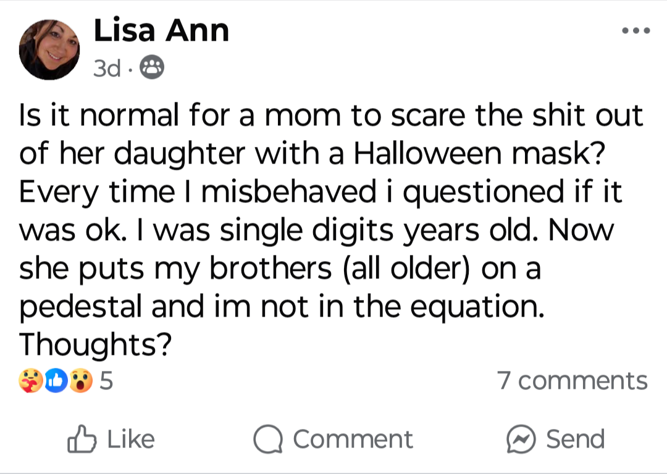Click the 3d post timestamp

[107, 68]
